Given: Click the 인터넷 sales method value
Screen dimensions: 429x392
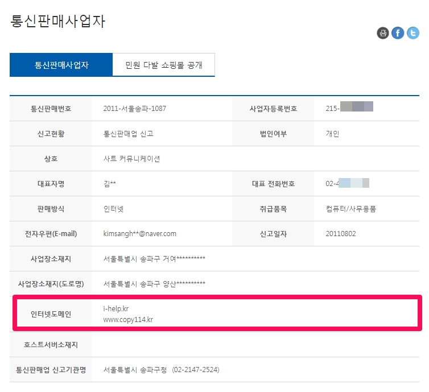Looking at the screenshot, I should [x=113, y=209].
